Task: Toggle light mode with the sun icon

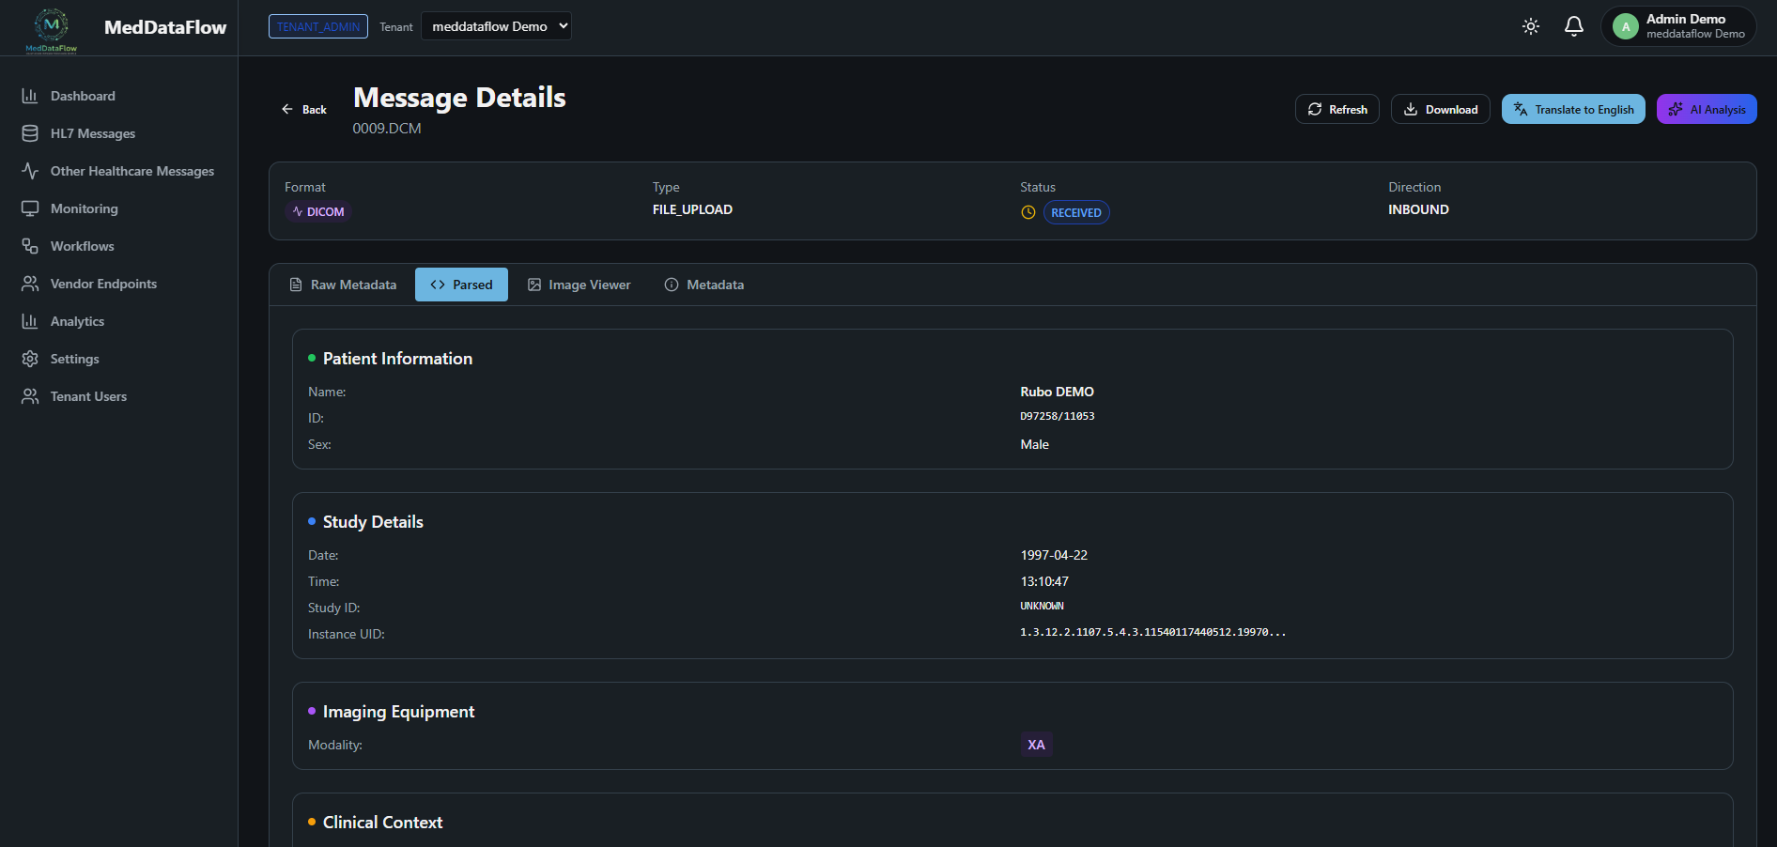Action: [x=1530, y=25]
